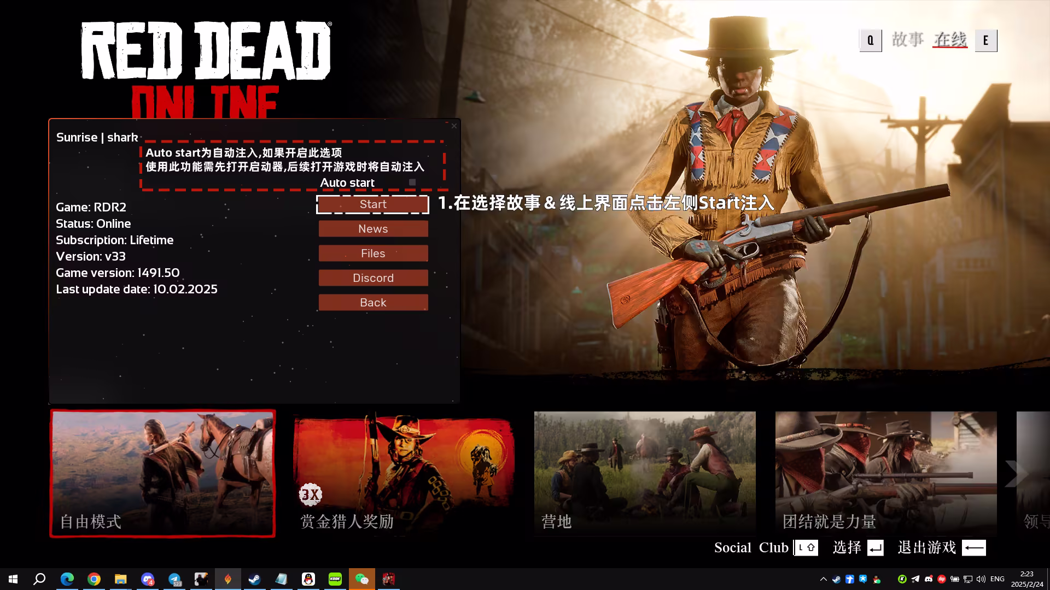
Task: Open Steam from the taskbar
Action: (254, 579)
